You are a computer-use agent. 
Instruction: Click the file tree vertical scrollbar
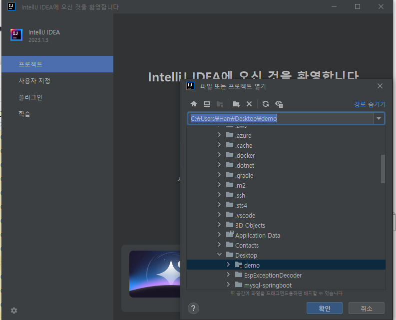pos(383,169)
